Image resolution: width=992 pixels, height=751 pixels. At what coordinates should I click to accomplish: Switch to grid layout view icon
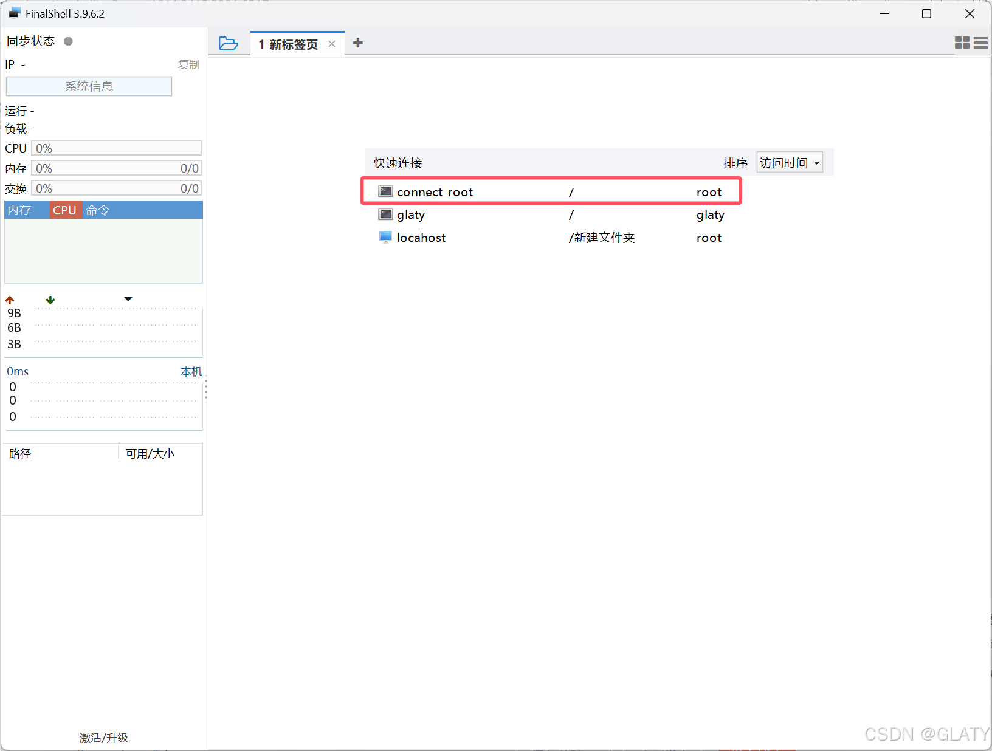962,43
